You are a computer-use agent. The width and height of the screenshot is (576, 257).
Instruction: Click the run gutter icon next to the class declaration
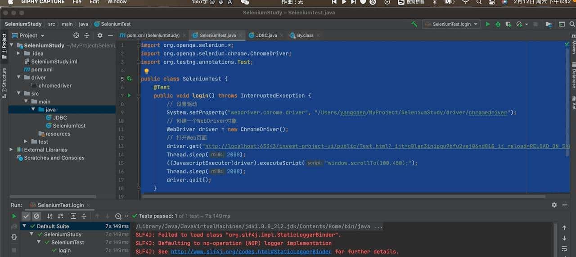[x=129, y=79]
